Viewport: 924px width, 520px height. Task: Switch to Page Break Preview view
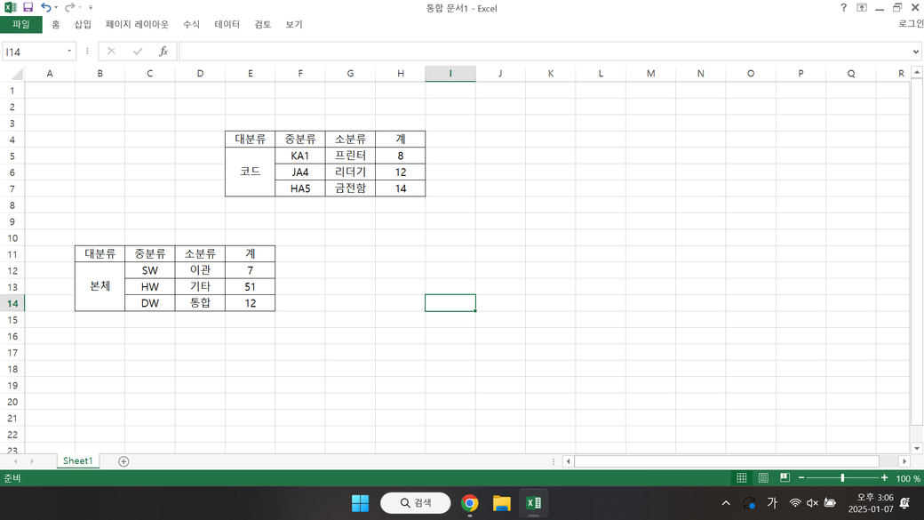click(x=785, y=478)
